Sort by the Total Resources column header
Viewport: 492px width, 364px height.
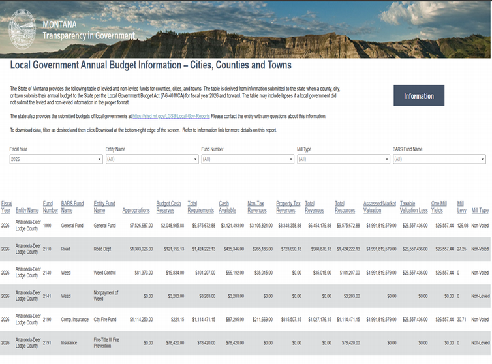(x=345, y=207)
